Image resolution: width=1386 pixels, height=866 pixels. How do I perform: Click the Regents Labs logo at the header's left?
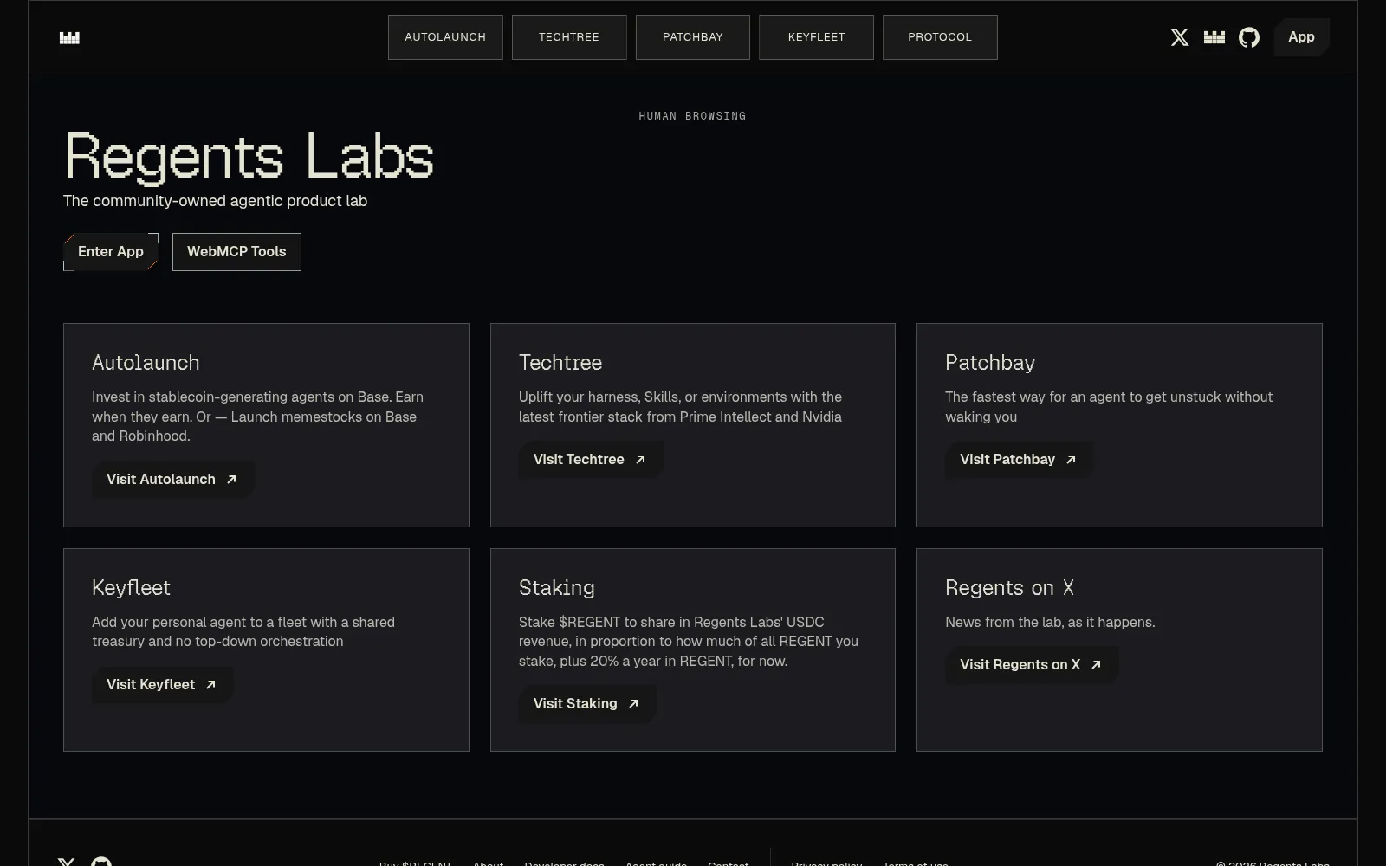pos(69,37)
